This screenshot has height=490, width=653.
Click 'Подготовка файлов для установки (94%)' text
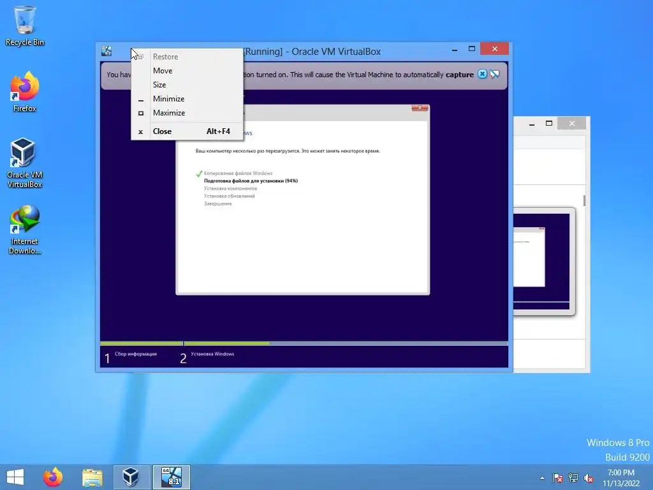coord(251,181)
